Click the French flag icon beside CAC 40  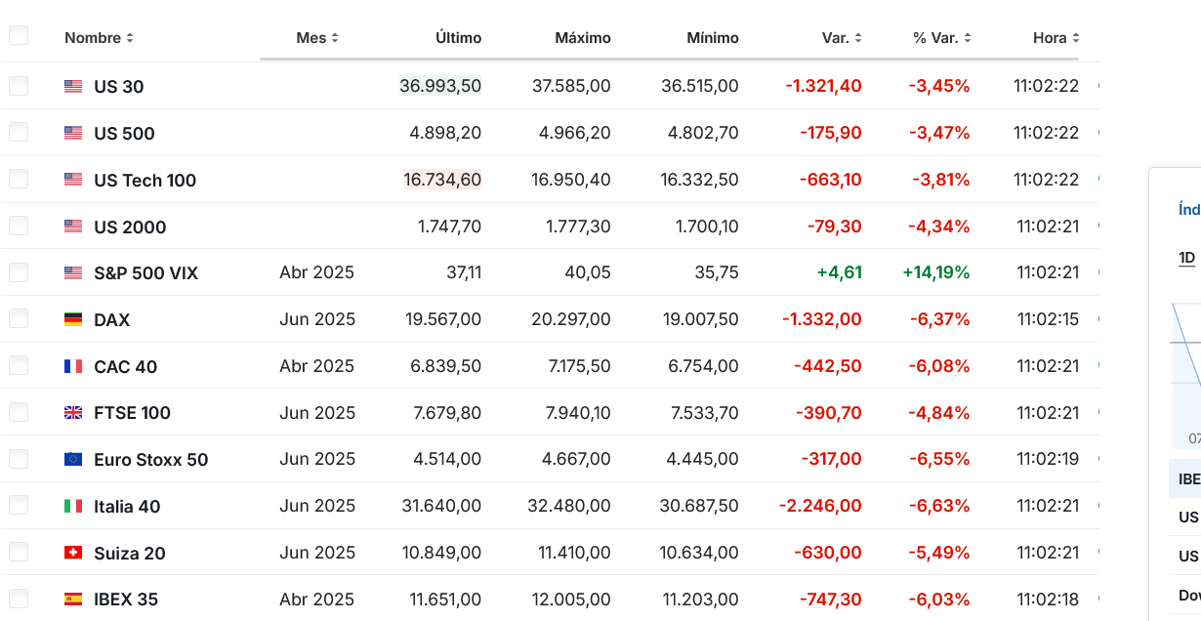[x=73, y=366]
